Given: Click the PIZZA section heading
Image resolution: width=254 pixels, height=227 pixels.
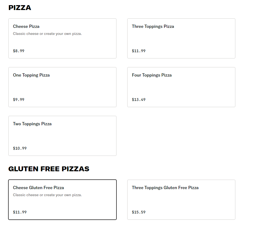Looking at the screenshot, I should pos(20,8).
